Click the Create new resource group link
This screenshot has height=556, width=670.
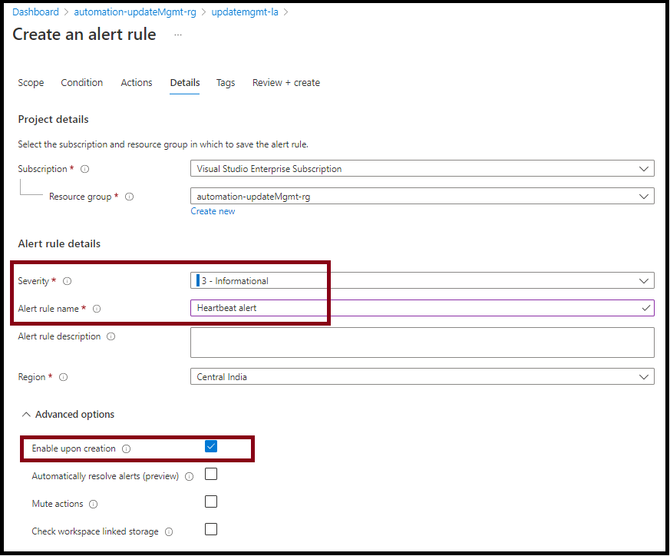tap(213, 211)
